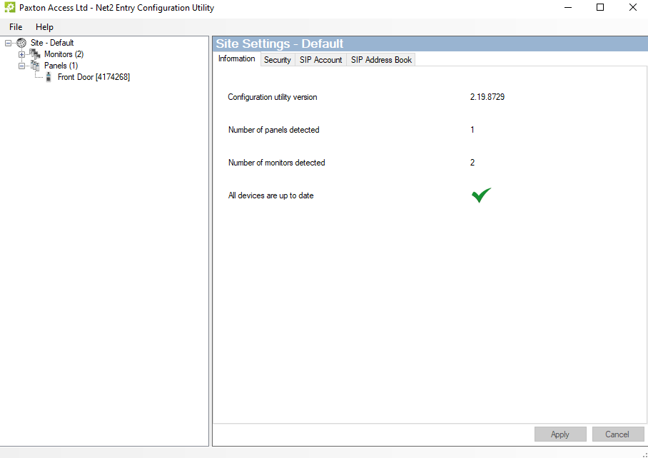Screen dimensions: 648x458
Task: Click the Front Door panel device icon
Action: 49,77
